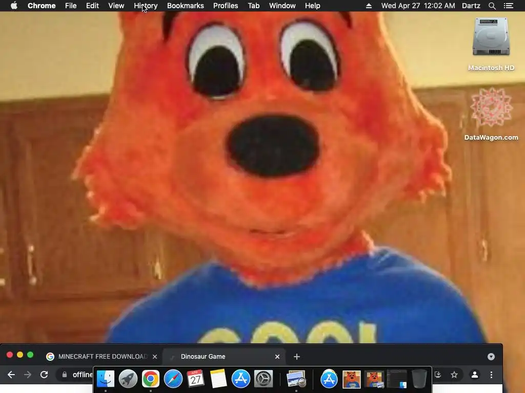The width and height of the screenshot is (525, 393).
Task: Select the Macintosh HD desktop drive
Action: tap(491, 45)
